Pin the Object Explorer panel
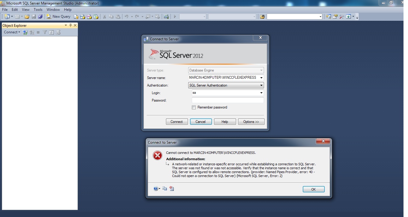Viewport: 408px width, 217px height. click(x=71, y=25)
